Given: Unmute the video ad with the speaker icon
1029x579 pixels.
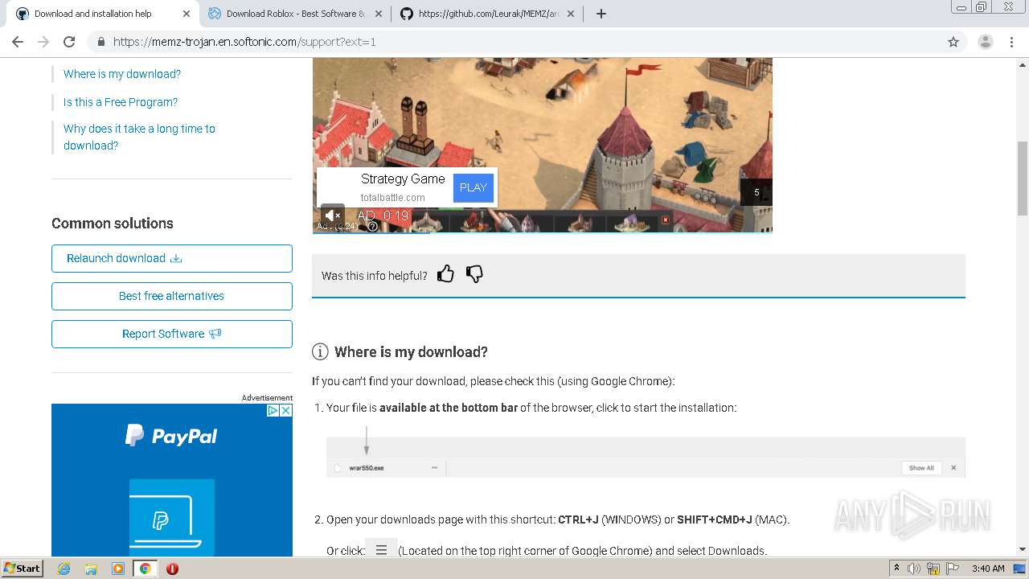Looking at the screenshot, I should pyautogui.click(x=332, y=215).
